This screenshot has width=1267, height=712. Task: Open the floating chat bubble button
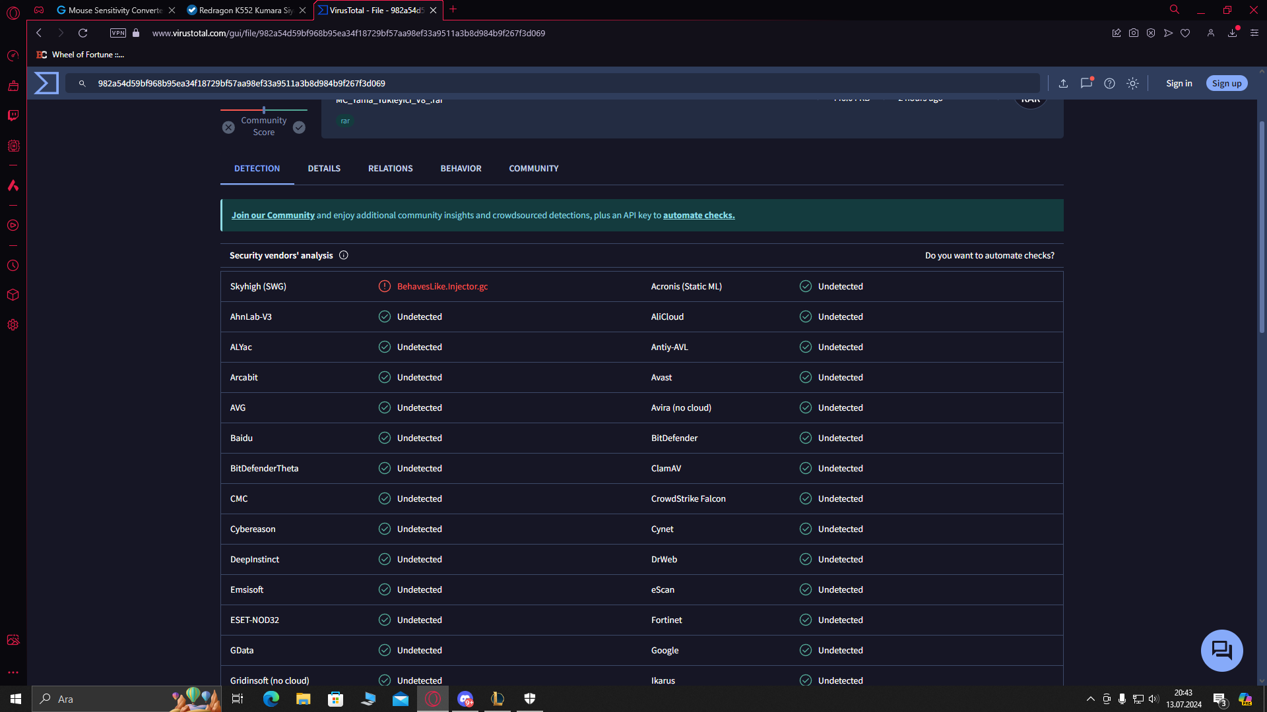click(1221, 651)
